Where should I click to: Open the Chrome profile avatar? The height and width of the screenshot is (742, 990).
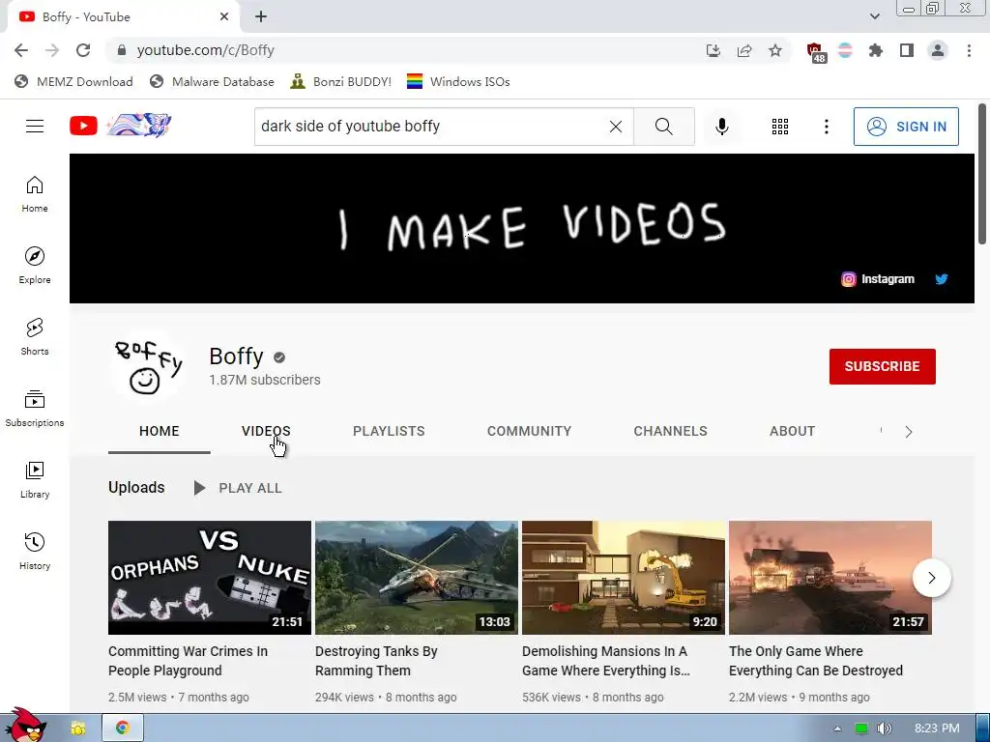tap(938, 50)
